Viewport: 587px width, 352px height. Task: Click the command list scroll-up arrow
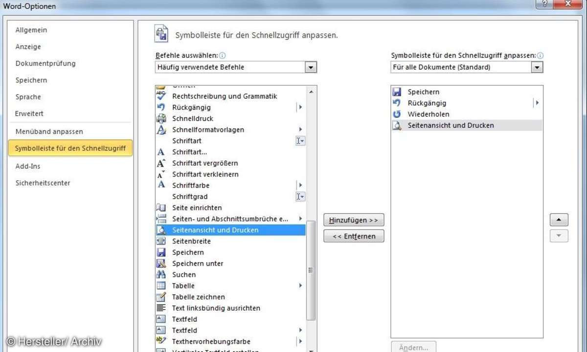[x=311, y=91]
